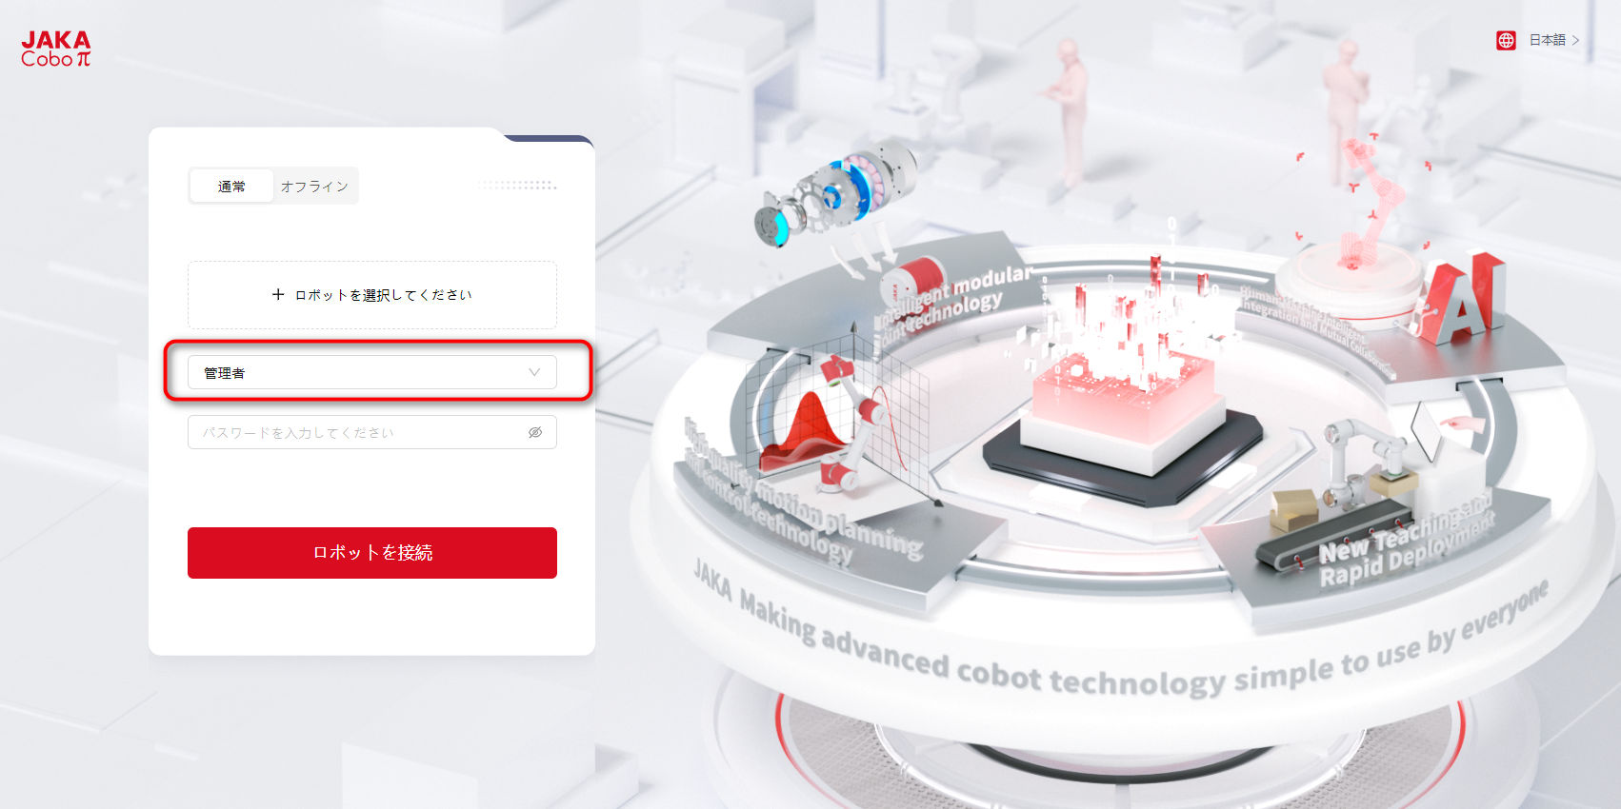Click the glowing chip in the platform center
This screenshot has height=809, width=1621.
1122,400
